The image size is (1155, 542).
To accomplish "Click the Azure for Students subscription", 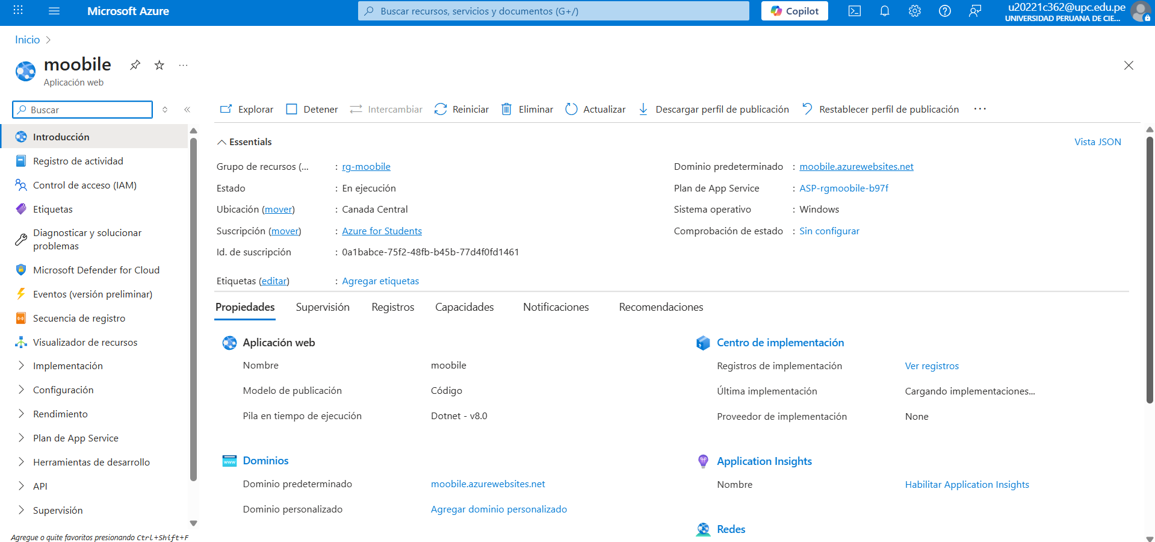I will pos(382,231).
